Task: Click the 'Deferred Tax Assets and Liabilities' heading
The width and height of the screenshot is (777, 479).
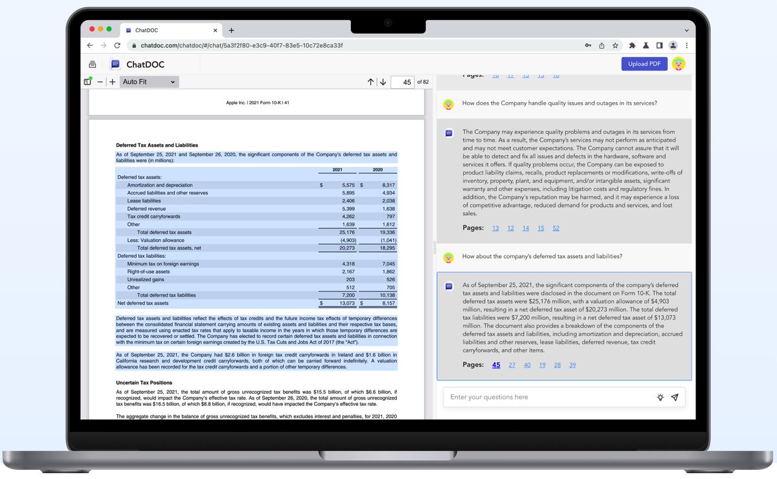Action: coord(157,145)
